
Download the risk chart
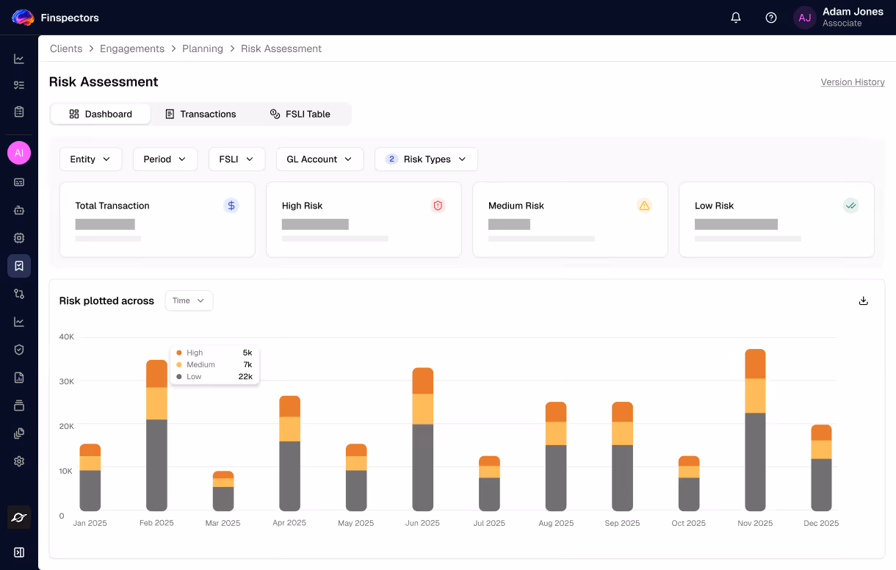[864, 300]
